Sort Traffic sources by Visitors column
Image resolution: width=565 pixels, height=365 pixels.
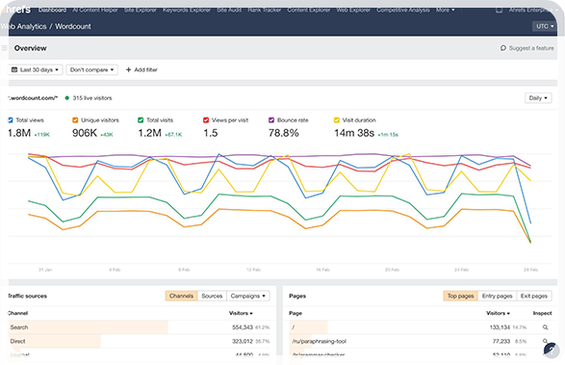pos(241,313)
